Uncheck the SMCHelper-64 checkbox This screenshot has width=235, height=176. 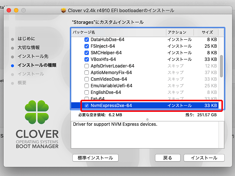87,53
